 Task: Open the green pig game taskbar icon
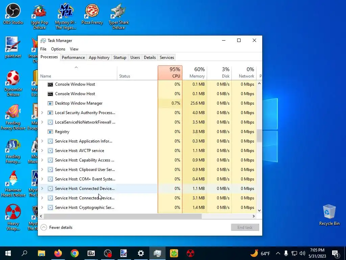coord(174,253)
